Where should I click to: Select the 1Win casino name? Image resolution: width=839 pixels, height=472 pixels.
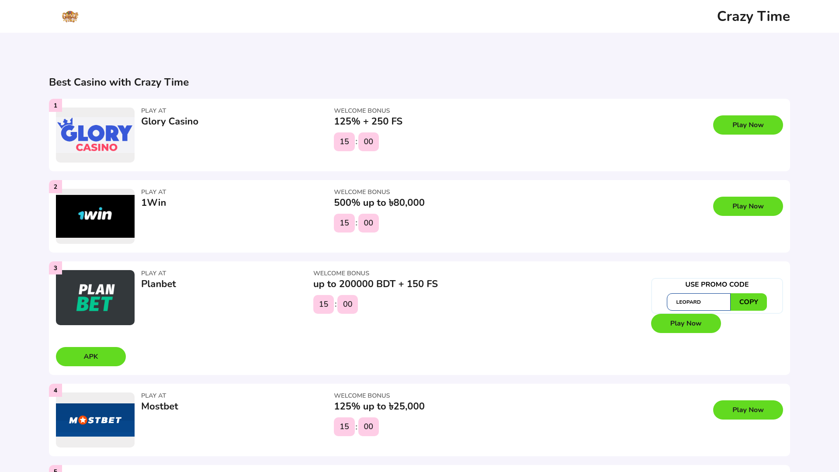pyautogui.click(x=153, y=203)
